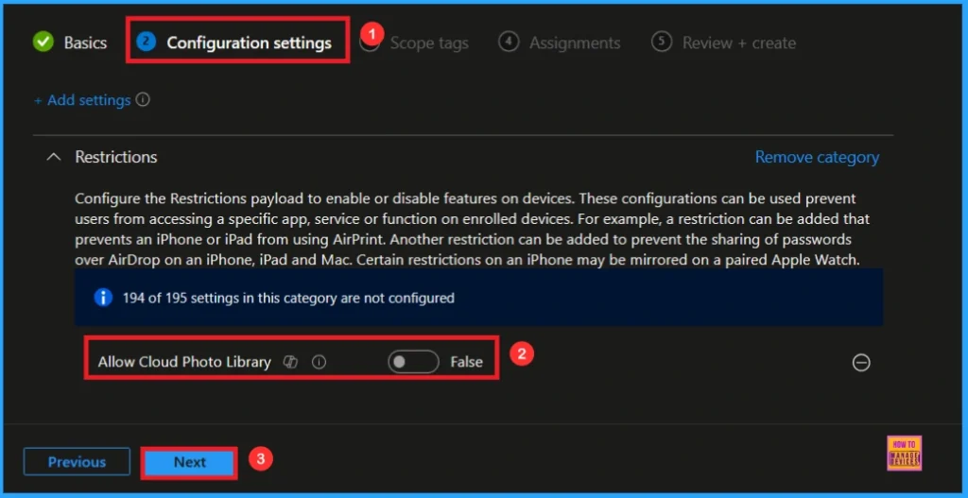The image size is (968, 498).
Task: Click the green Basics completed checkmark icon
Action: (43, 43)
